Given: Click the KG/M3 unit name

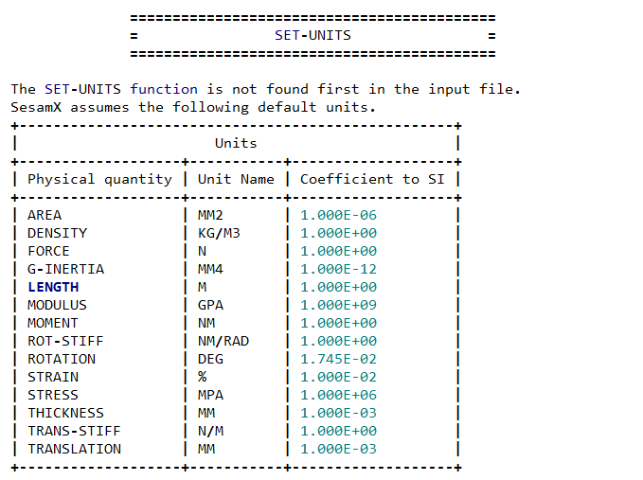Looking at the screenshot, I should pos(219,234).
